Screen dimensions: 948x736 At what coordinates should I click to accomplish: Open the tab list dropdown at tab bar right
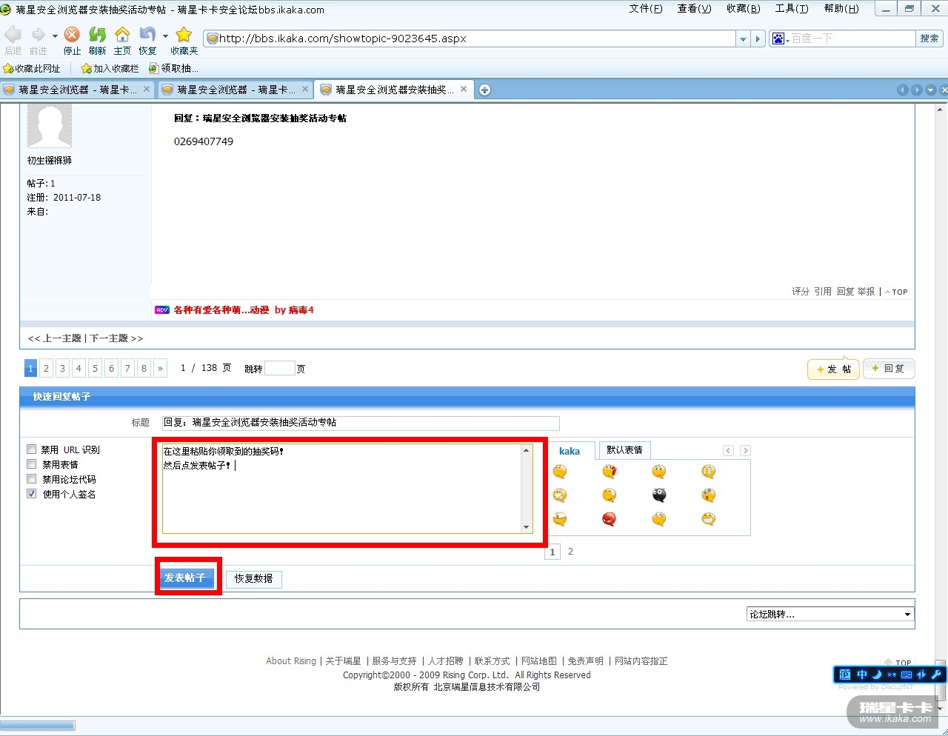pyautogui.click(x=931, y=90)
